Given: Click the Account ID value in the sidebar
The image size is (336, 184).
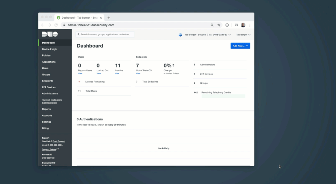Looking at the screenshot, I should point(48,158).
